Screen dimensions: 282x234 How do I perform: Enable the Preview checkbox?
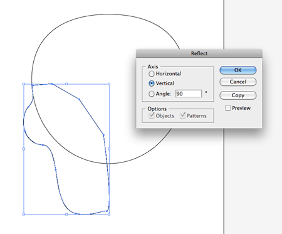tap(228, 108)
